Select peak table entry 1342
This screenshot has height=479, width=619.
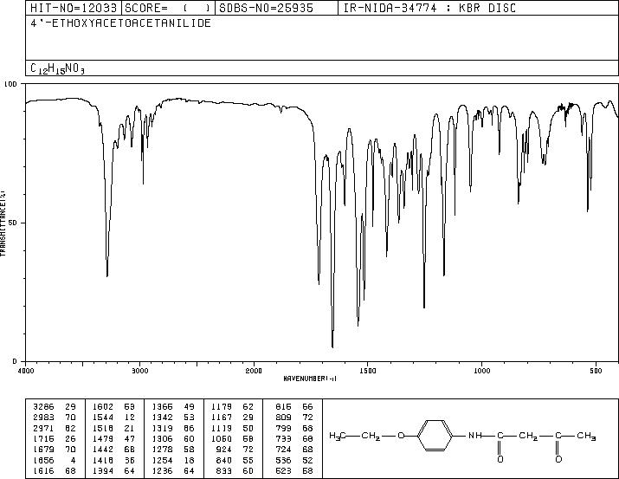click(163, 418)
